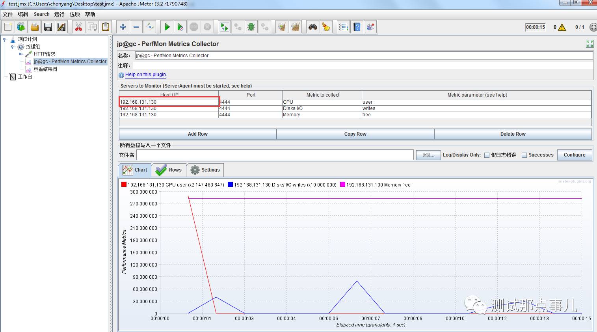Open the Plugins Manager toolbar icon

pos(370,27)
